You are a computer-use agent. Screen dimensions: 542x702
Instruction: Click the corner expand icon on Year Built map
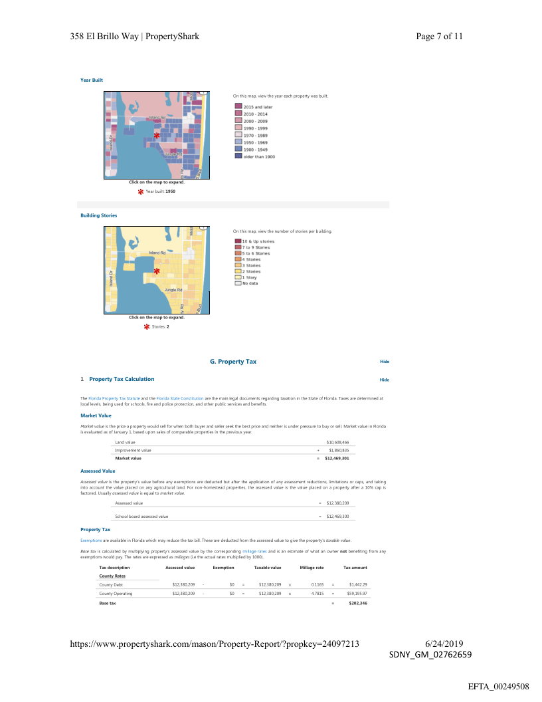[x=203, y=92]
